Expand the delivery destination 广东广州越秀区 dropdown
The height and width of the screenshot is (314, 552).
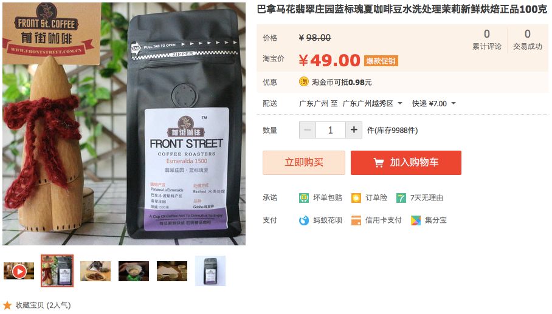373,103
